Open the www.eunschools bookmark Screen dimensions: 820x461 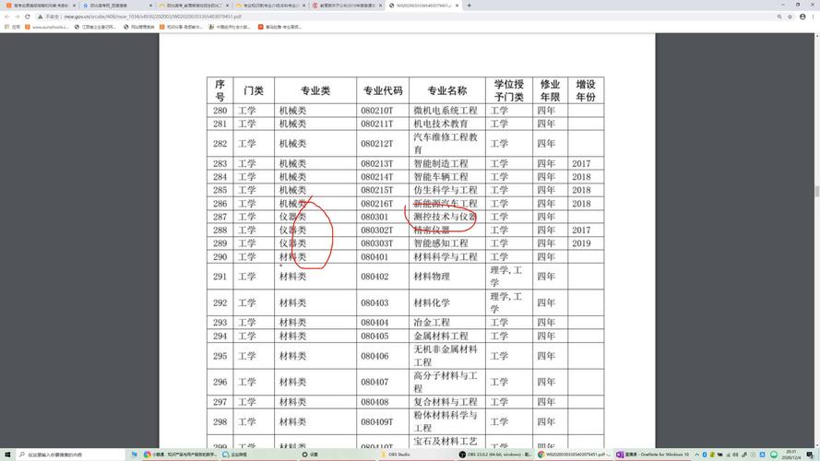click(46, 27)
